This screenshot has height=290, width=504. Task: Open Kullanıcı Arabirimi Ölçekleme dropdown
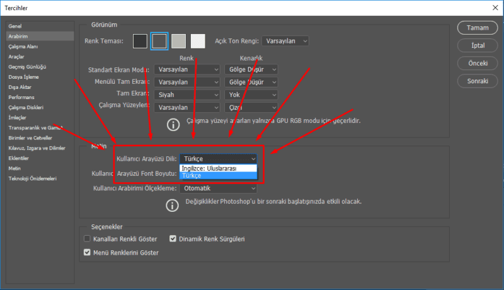tap(218, 188)
